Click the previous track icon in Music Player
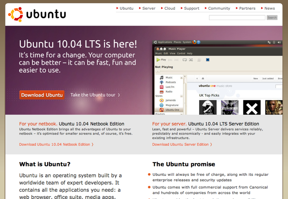This screenshot has width=288, height=199. [x=170, y=60]
